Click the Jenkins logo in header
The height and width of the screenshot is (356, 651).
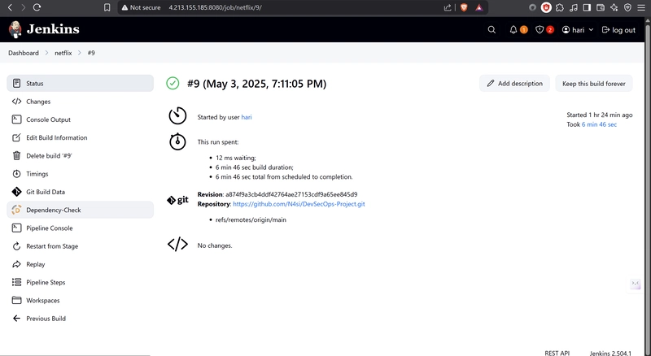[x=45, y=30]
